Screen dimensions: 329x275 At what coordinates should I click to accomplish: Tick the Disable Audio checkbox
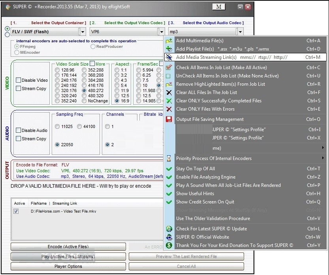tap(18, 130)
